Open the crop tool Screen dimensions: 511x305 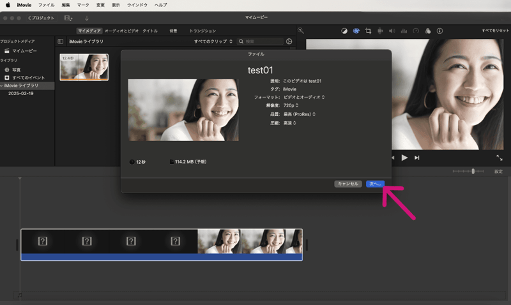368,31
